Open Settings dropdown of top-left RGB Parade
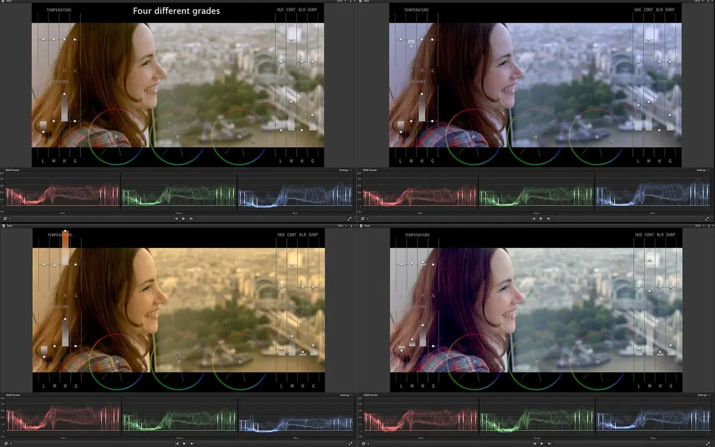The width and height of the screenshot is (715, 447). pyautogui.click(x=344, y=170)
